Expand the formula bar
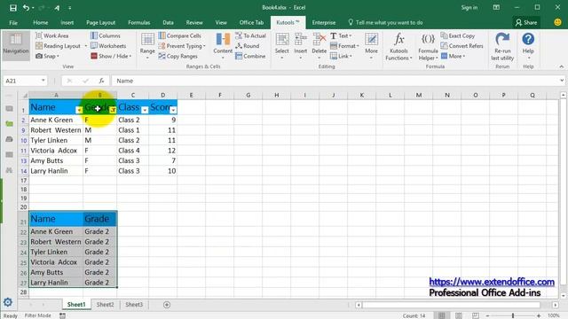Image resolution: width=568 pixels, height=319 pixels. click(562, 81)
